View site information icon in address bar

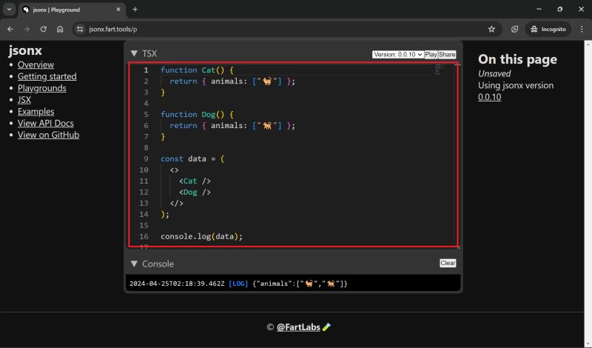point(80,29)
